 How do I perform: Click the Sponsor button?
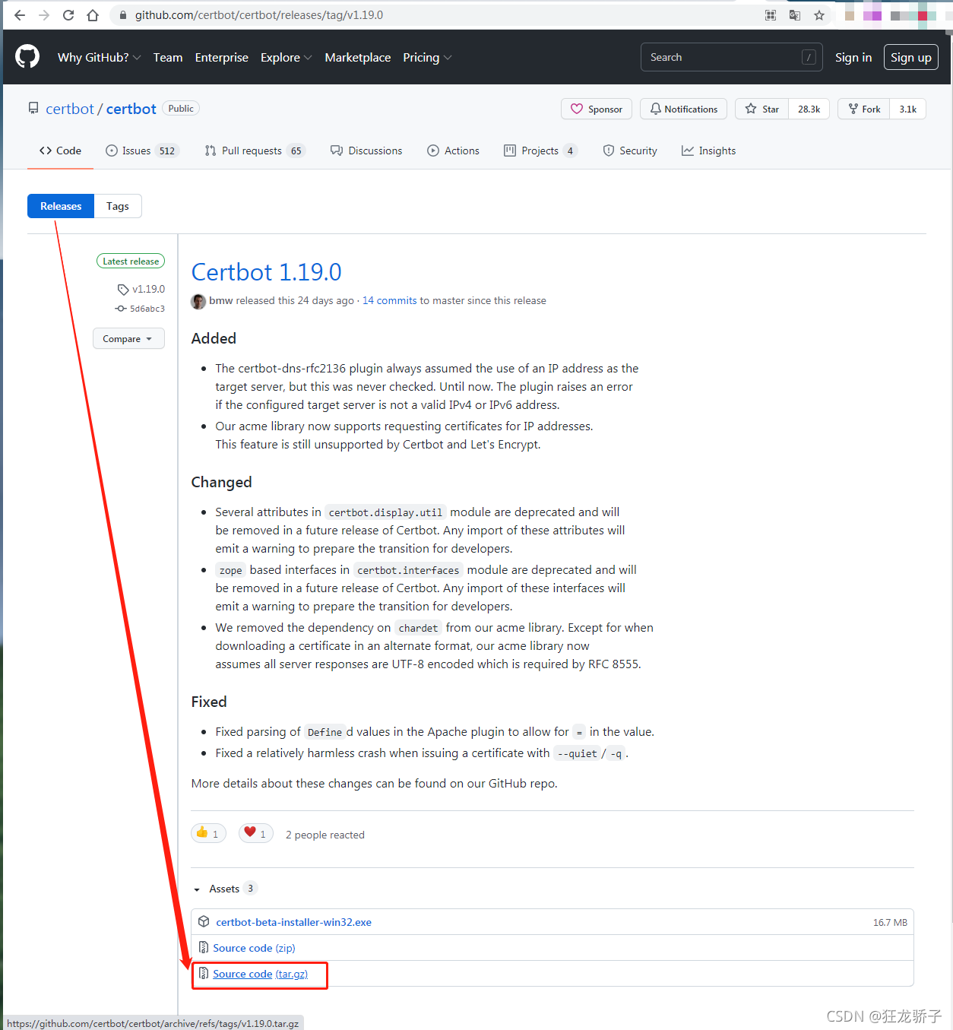(x=597, y=109)
